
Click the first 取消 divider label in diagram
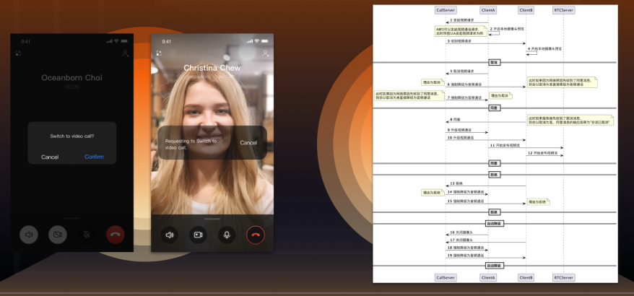click(x=495, y=62)
